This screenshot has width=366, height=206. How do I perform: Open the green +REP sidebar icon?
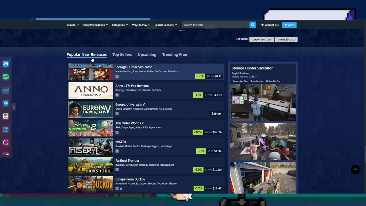click(x=6, y=77)
